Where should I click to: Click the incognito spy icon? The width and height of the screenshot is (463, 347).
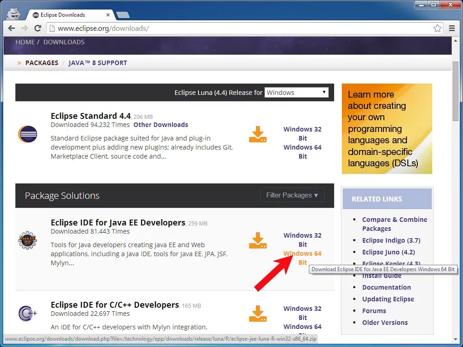coord(13,14)
